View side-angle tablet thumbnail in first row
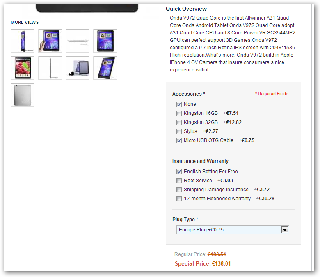The height and width of the screenshot is (277, 320). (23, 41)
